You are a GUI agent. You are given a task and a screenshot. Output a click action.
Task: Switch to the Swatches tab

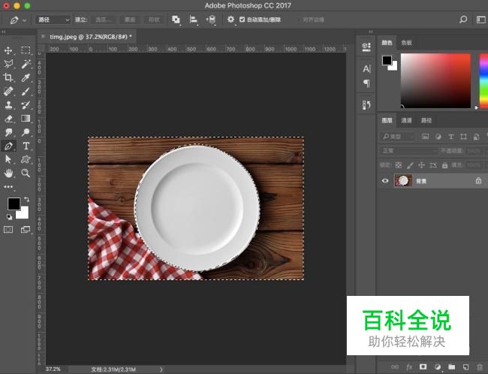coord(406,43)
